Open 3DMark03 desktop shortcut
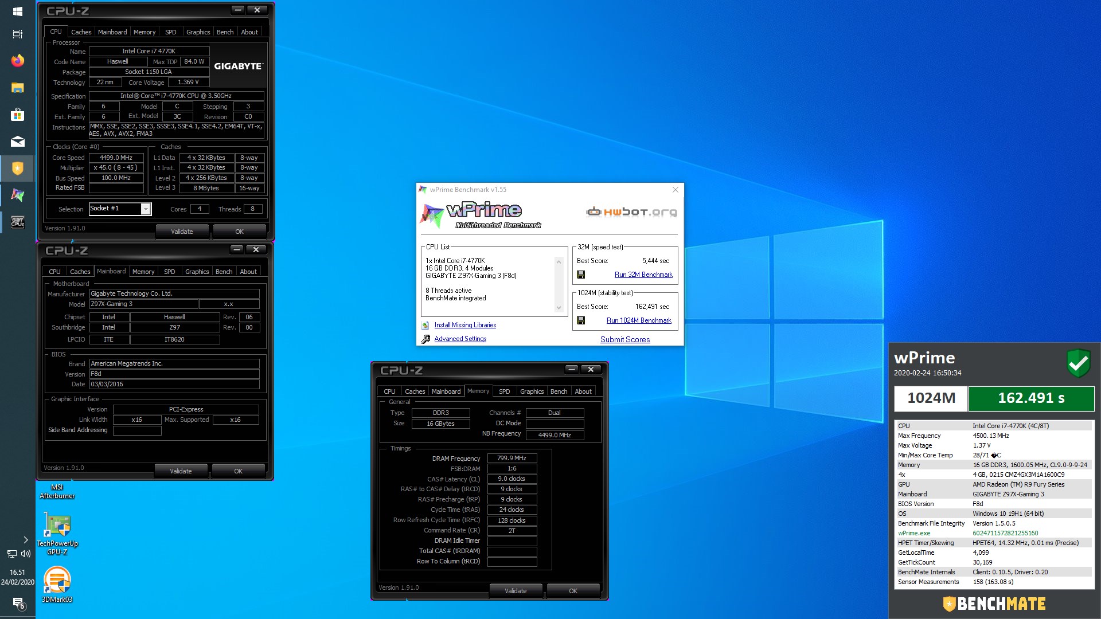The image size is (1101, 619). pos(57,585)
